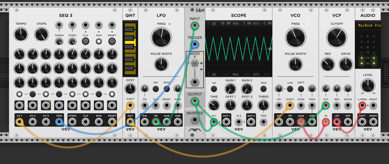Click the S&H TRIGGER jack
The width and height of the screenshot is (389, 164).
[x=195, y=45]
